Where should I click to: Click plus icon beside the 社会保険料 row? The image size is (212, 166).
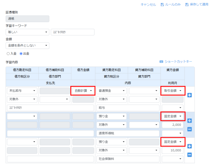tap(189, 146)
